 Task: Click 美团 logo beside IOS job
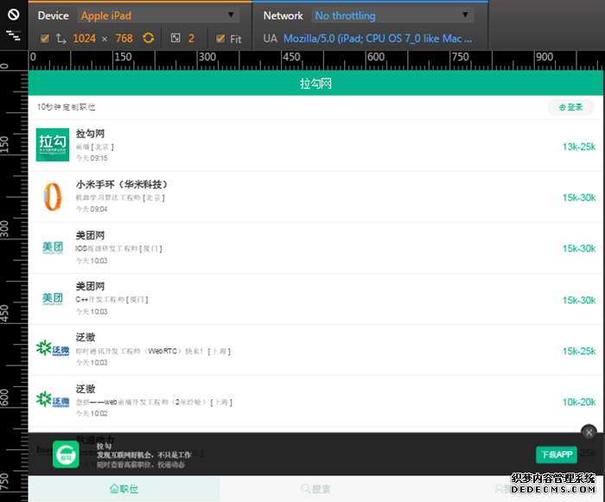pos(53,247)
